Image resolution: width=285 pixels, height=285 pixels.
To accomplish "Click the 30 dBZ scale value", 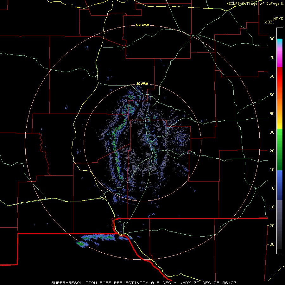I will tap(272, 132).
